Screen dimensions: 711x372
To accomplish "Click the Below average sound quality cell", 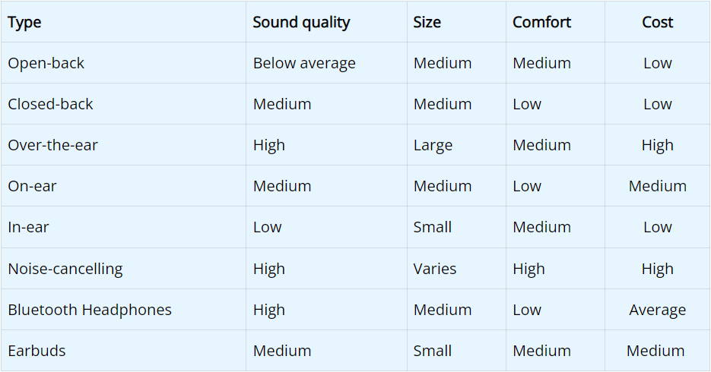I will 303,64.
